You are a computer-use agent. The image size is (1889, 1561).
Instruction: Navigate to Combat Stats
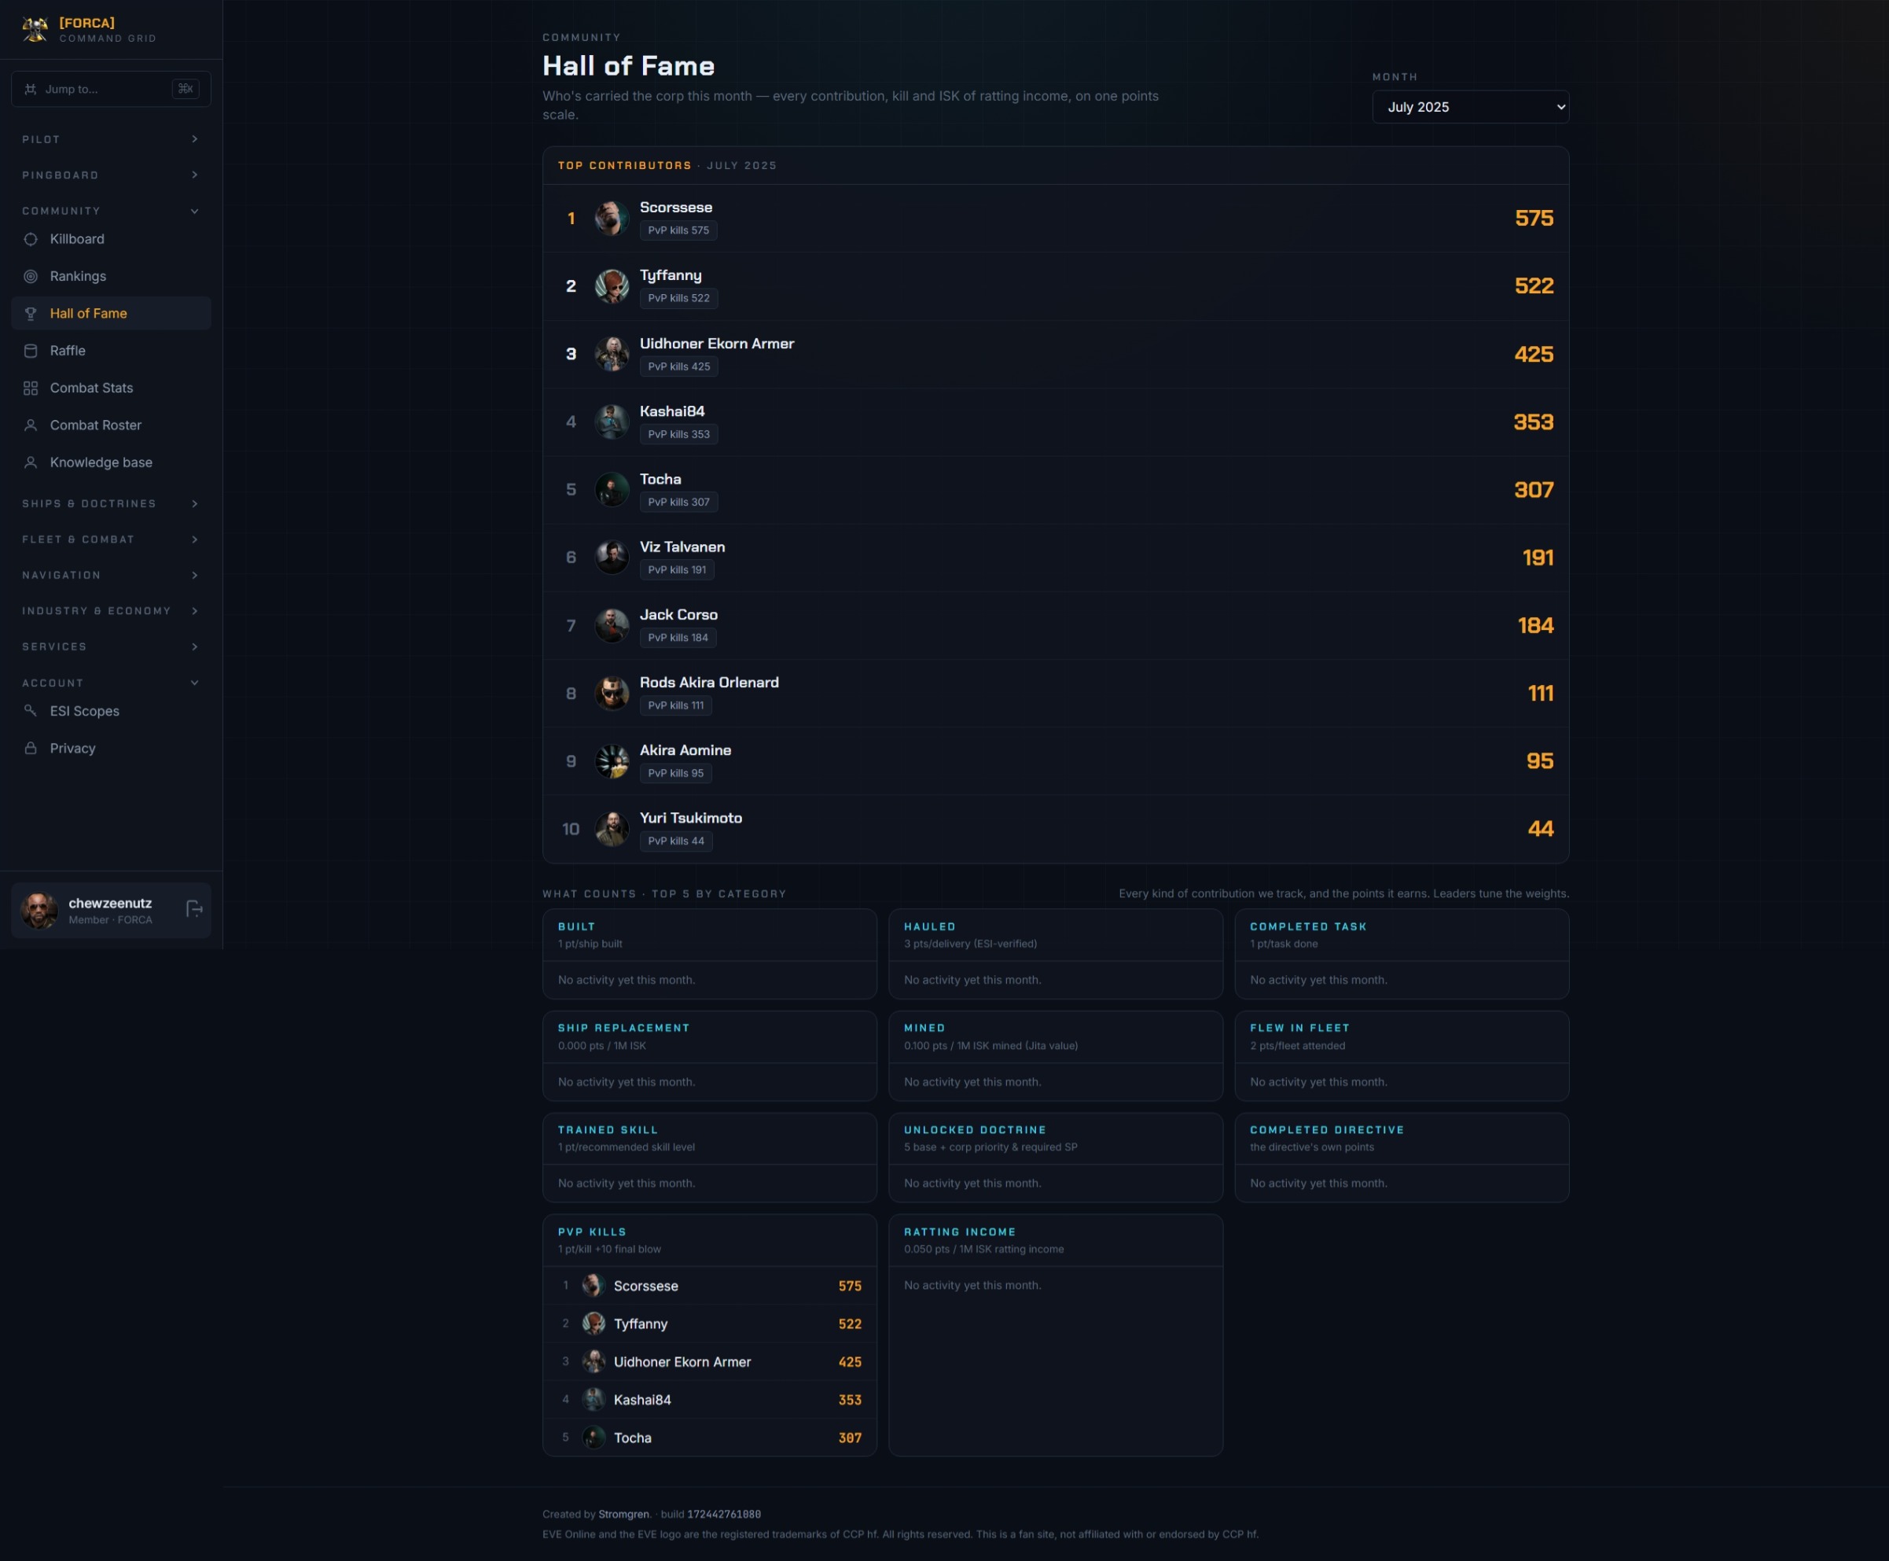point(112,388)
